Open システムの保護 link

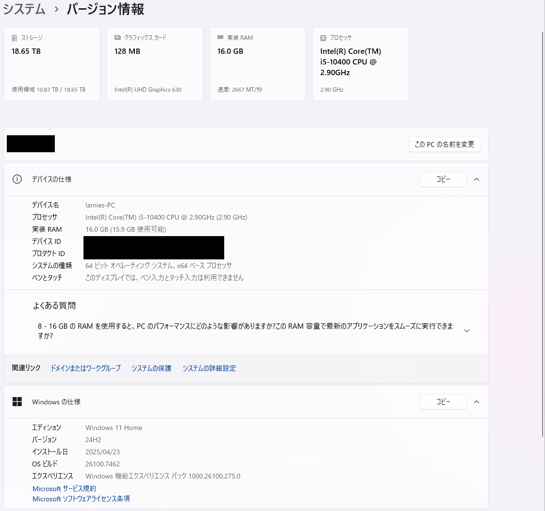[x=151, y=368]
